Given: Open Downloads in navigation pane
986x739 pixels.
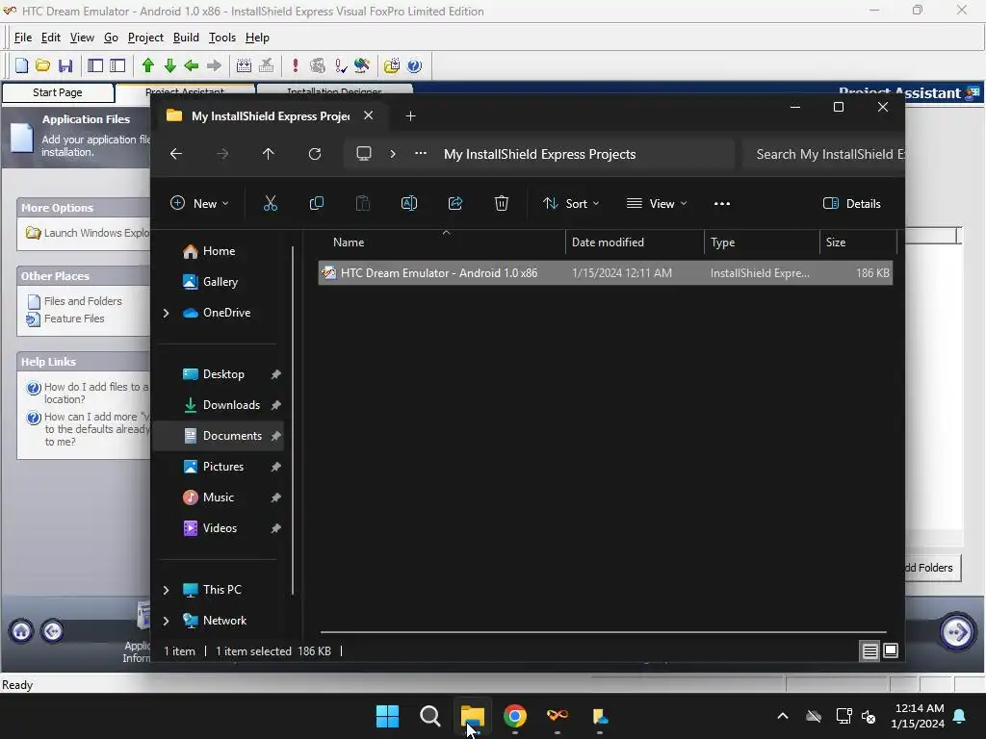Looking at the screenshot, I should [x=231, y=405].
